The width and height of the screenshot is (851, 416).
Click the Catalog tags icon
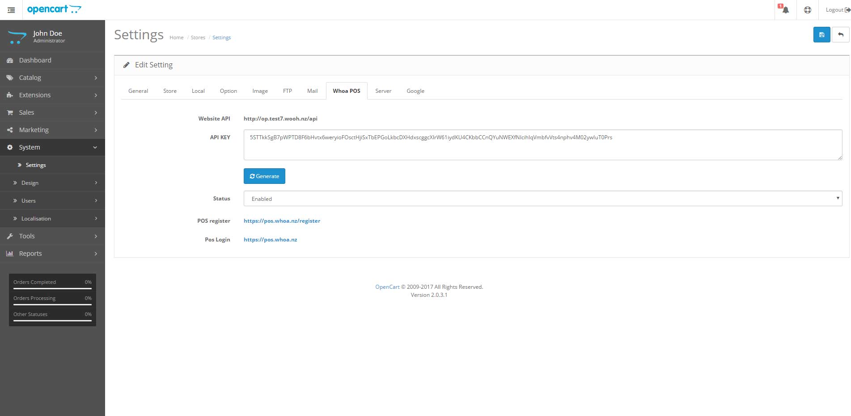click(x=10, y=78)
